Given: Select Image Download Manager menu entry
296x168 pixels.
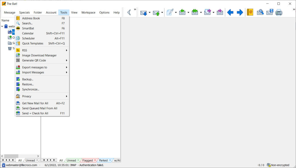Looking at the screenshot, I should pyautogui.click(x=39, y=56).
